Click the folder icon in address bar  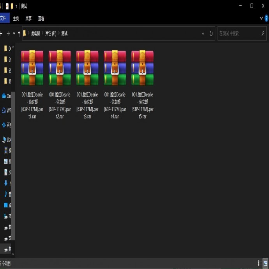pos(25,33)
